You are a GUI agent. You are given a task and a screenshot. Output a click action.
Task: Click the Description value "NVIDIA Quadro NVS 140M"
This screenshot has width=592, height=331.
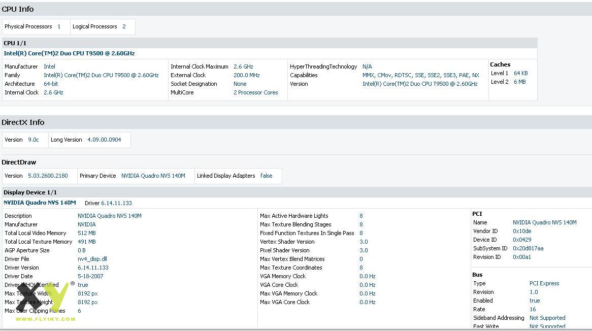click(x=110, y=216)
